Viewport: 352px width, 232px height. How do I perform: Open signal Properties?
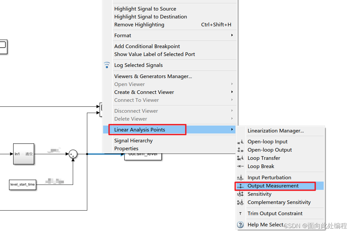[x=126, y=149]
